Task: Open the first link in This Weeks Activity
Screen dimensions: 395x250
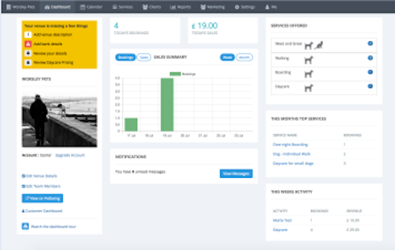Action: [282, 220]
